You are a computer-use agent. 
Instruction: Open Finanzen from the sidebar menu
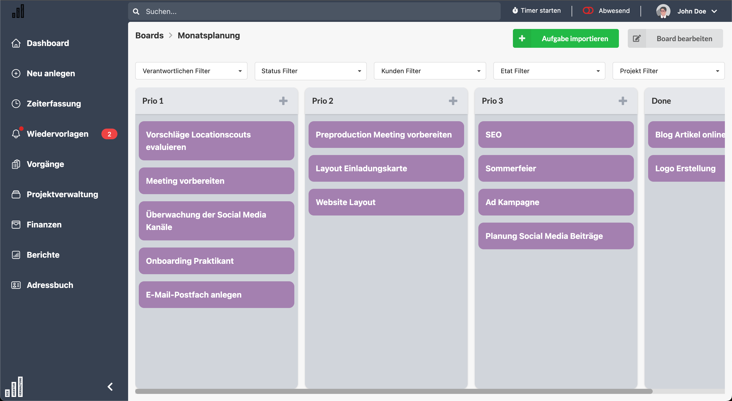tap(44, 225)
